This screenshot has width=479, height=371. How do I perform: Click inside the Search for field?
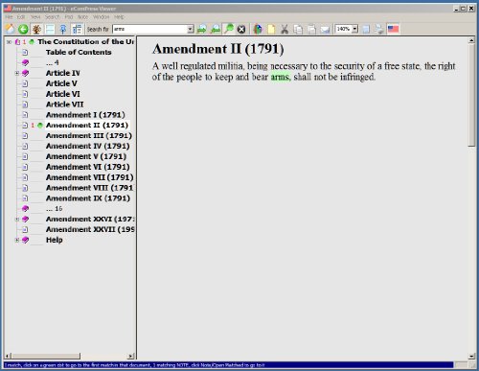tap(149, 29)
